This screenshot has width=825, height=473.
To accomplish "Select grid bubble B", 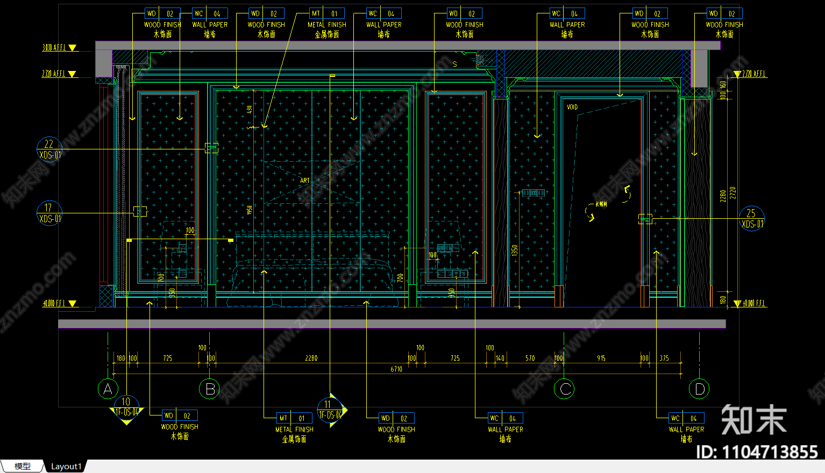I will pyautogui.click(x=209, y=389).
